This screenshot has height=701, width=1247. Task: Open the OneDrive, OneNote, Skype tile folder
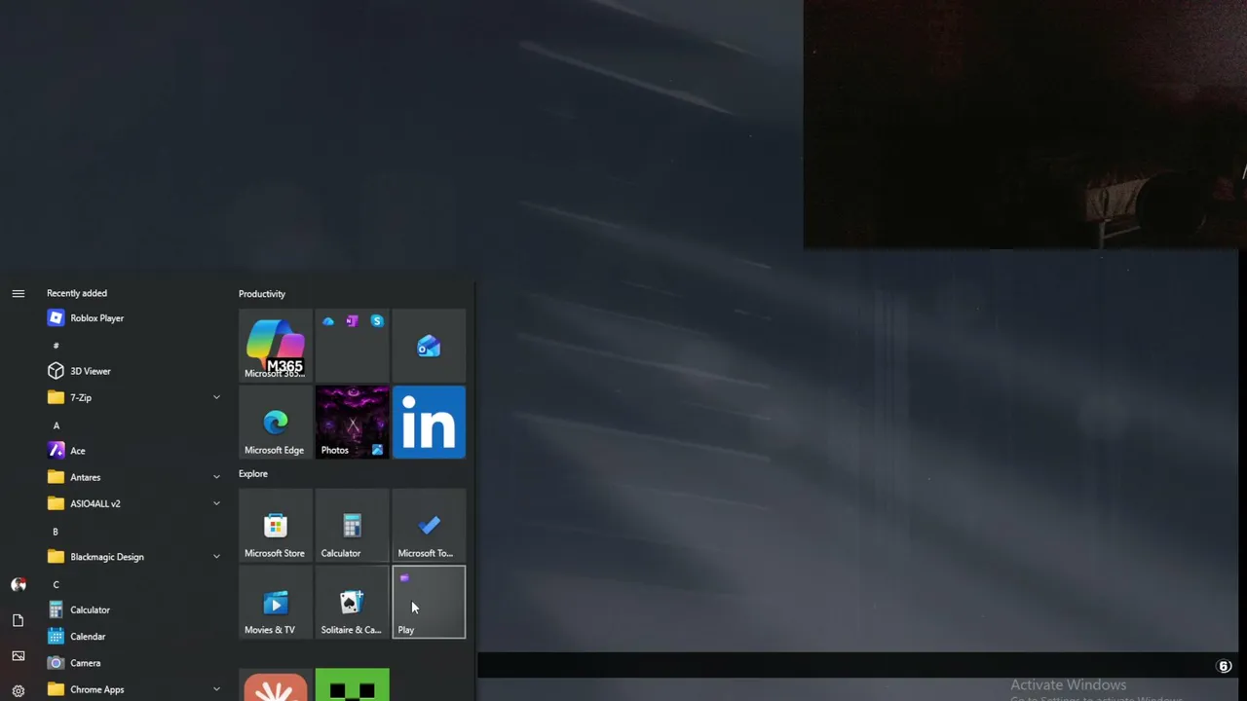[352, 346]
